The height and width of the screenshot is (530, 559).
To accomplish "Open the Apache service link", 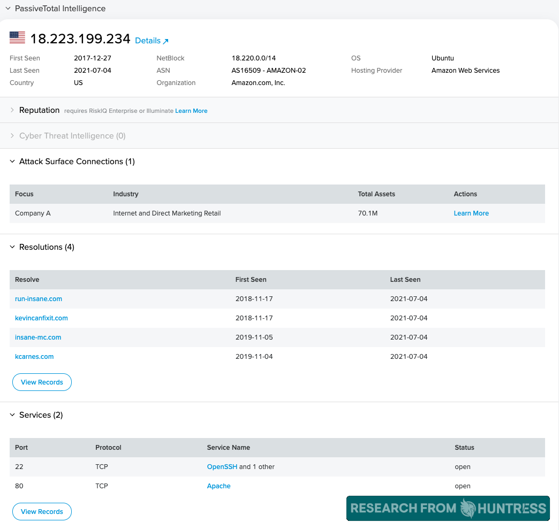I will (x=218, y=486).
